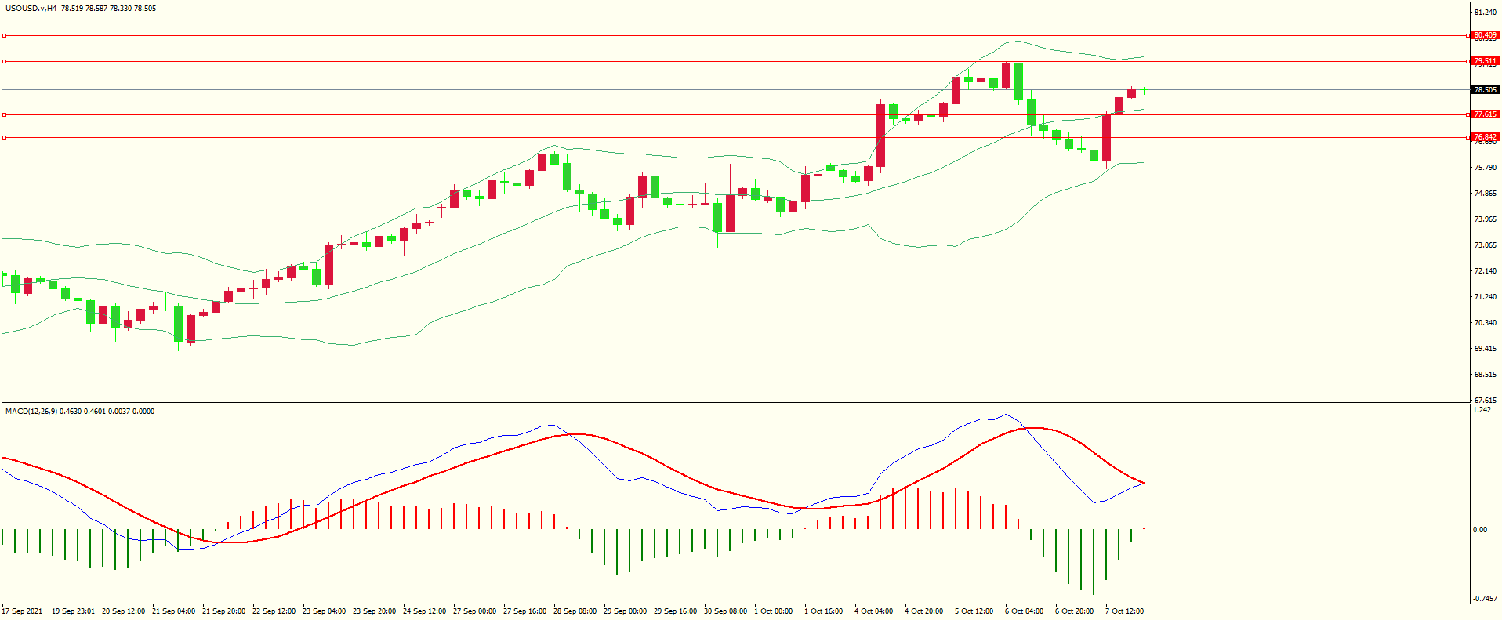Click the 76.842 red price label
Viewport: 1502px width, 620px height.
[x=1485, y=137]
